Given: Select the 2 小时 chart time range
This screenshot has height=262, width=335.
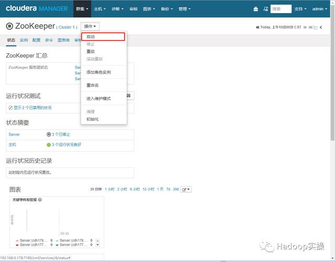Looking at the screenshot, I should tap(122, 189).
